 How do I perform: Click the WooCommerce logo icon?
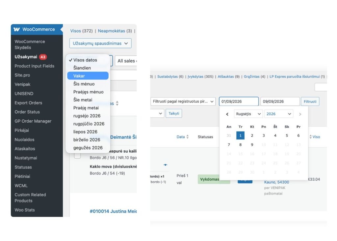click(16, 29)
